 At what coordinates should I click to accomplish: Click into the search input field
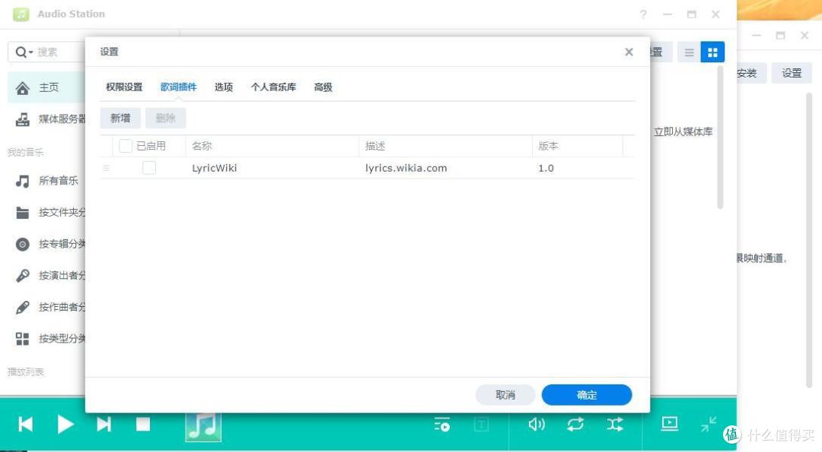[x=60, y=52]
